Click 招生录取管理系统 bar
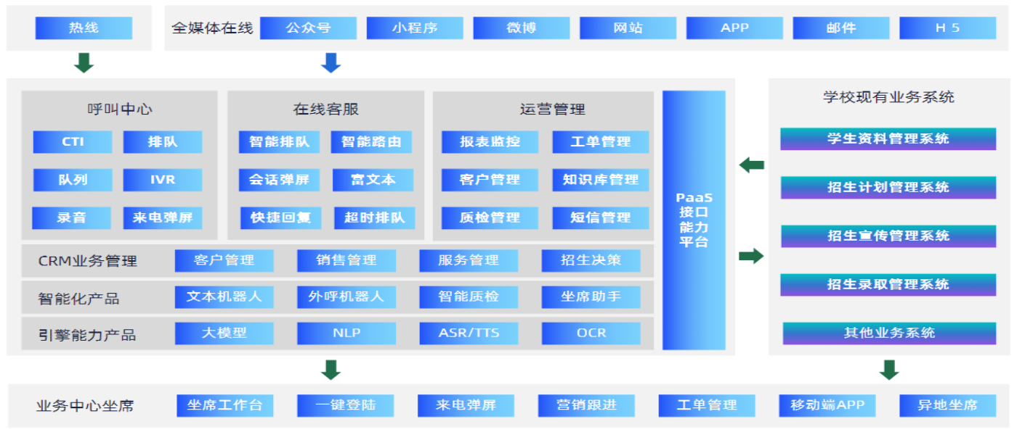Screen dimensions: 1017x435 click(x=888, y=285)
